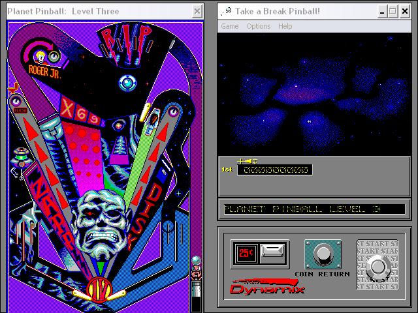Minimize the Take a Break Pinball window

coord(382,11)
